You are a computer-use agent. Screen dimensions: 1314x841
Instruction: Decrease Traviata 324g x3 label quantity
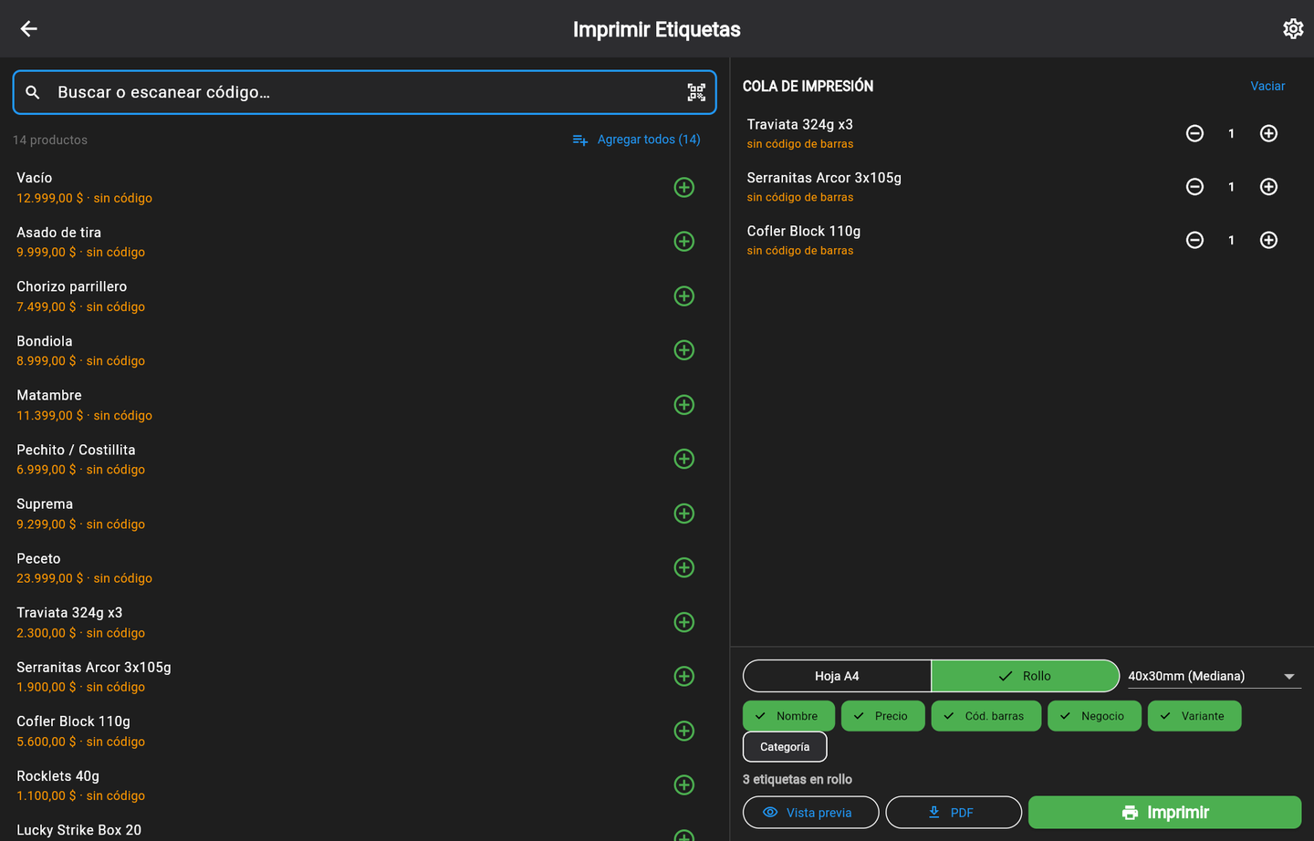[x=1194, y=133]
